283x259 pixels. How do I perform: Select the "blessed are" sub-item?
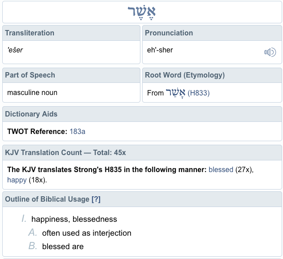click(x=63, y=246)
